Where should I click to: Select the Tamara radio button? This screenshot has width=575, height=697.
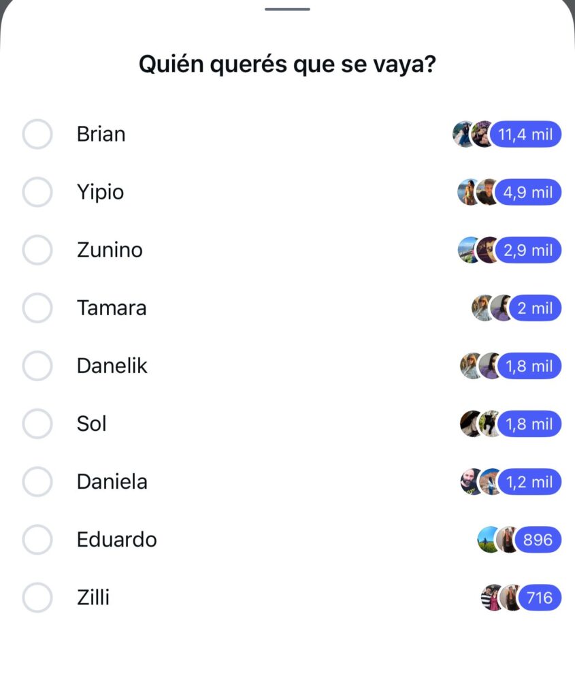[x=37, y=308]
